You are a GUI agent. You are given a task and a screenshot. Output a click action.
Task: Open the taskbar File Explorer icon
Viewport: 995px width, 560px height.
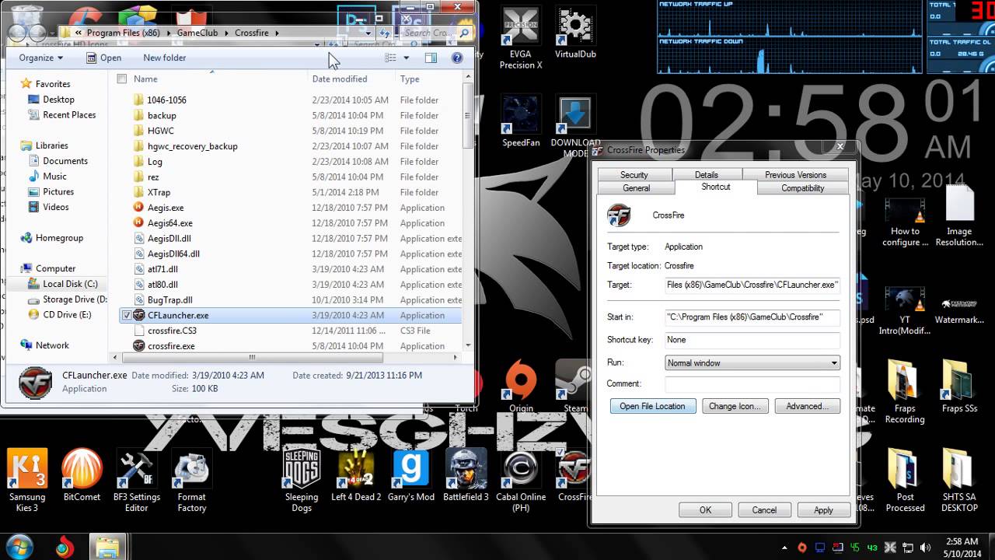point(107,546)
